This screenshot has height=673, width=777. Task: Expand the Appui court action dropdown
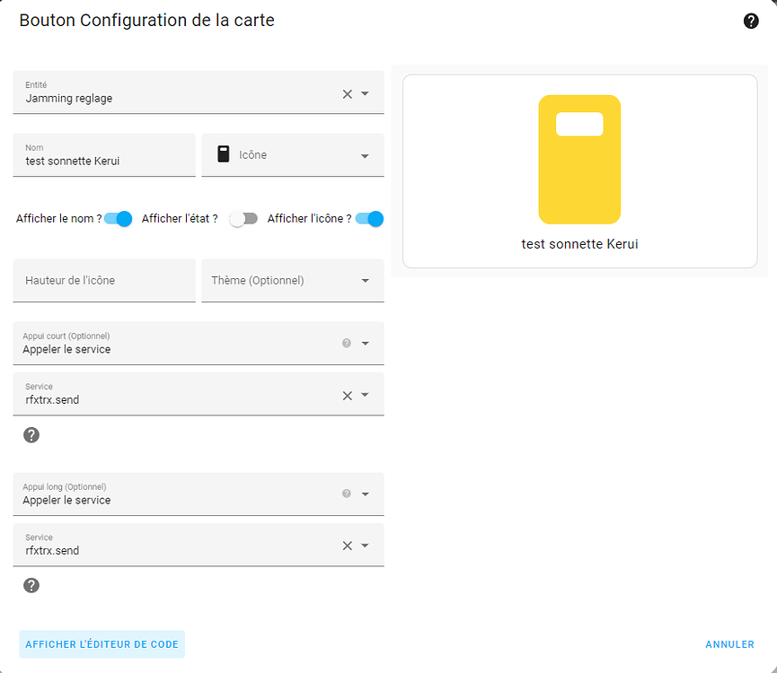coord(365,343)
